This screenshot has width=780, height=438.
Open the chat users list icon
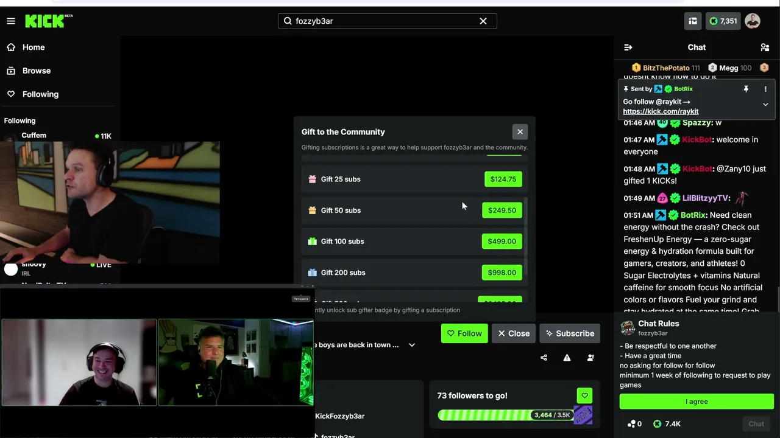point(765,47)
